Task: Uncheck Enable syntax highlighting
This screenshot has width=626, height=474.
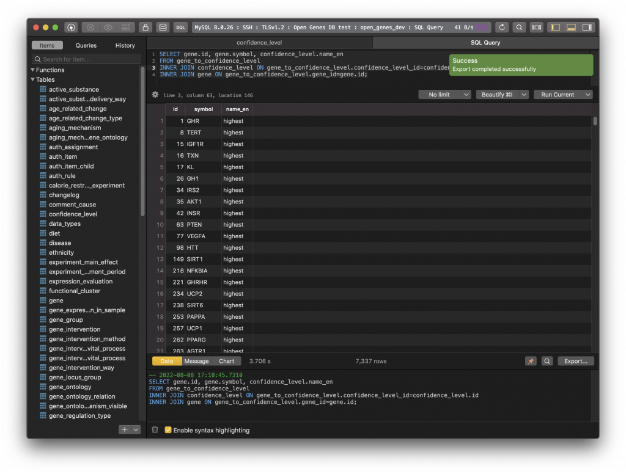Action: [x=168, y=430]
